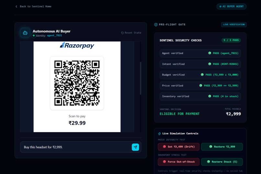The width and height of the screenshot is (261, 174).
Task: Click the back chevron arrow icon
Action: click(x=16, y=6)
